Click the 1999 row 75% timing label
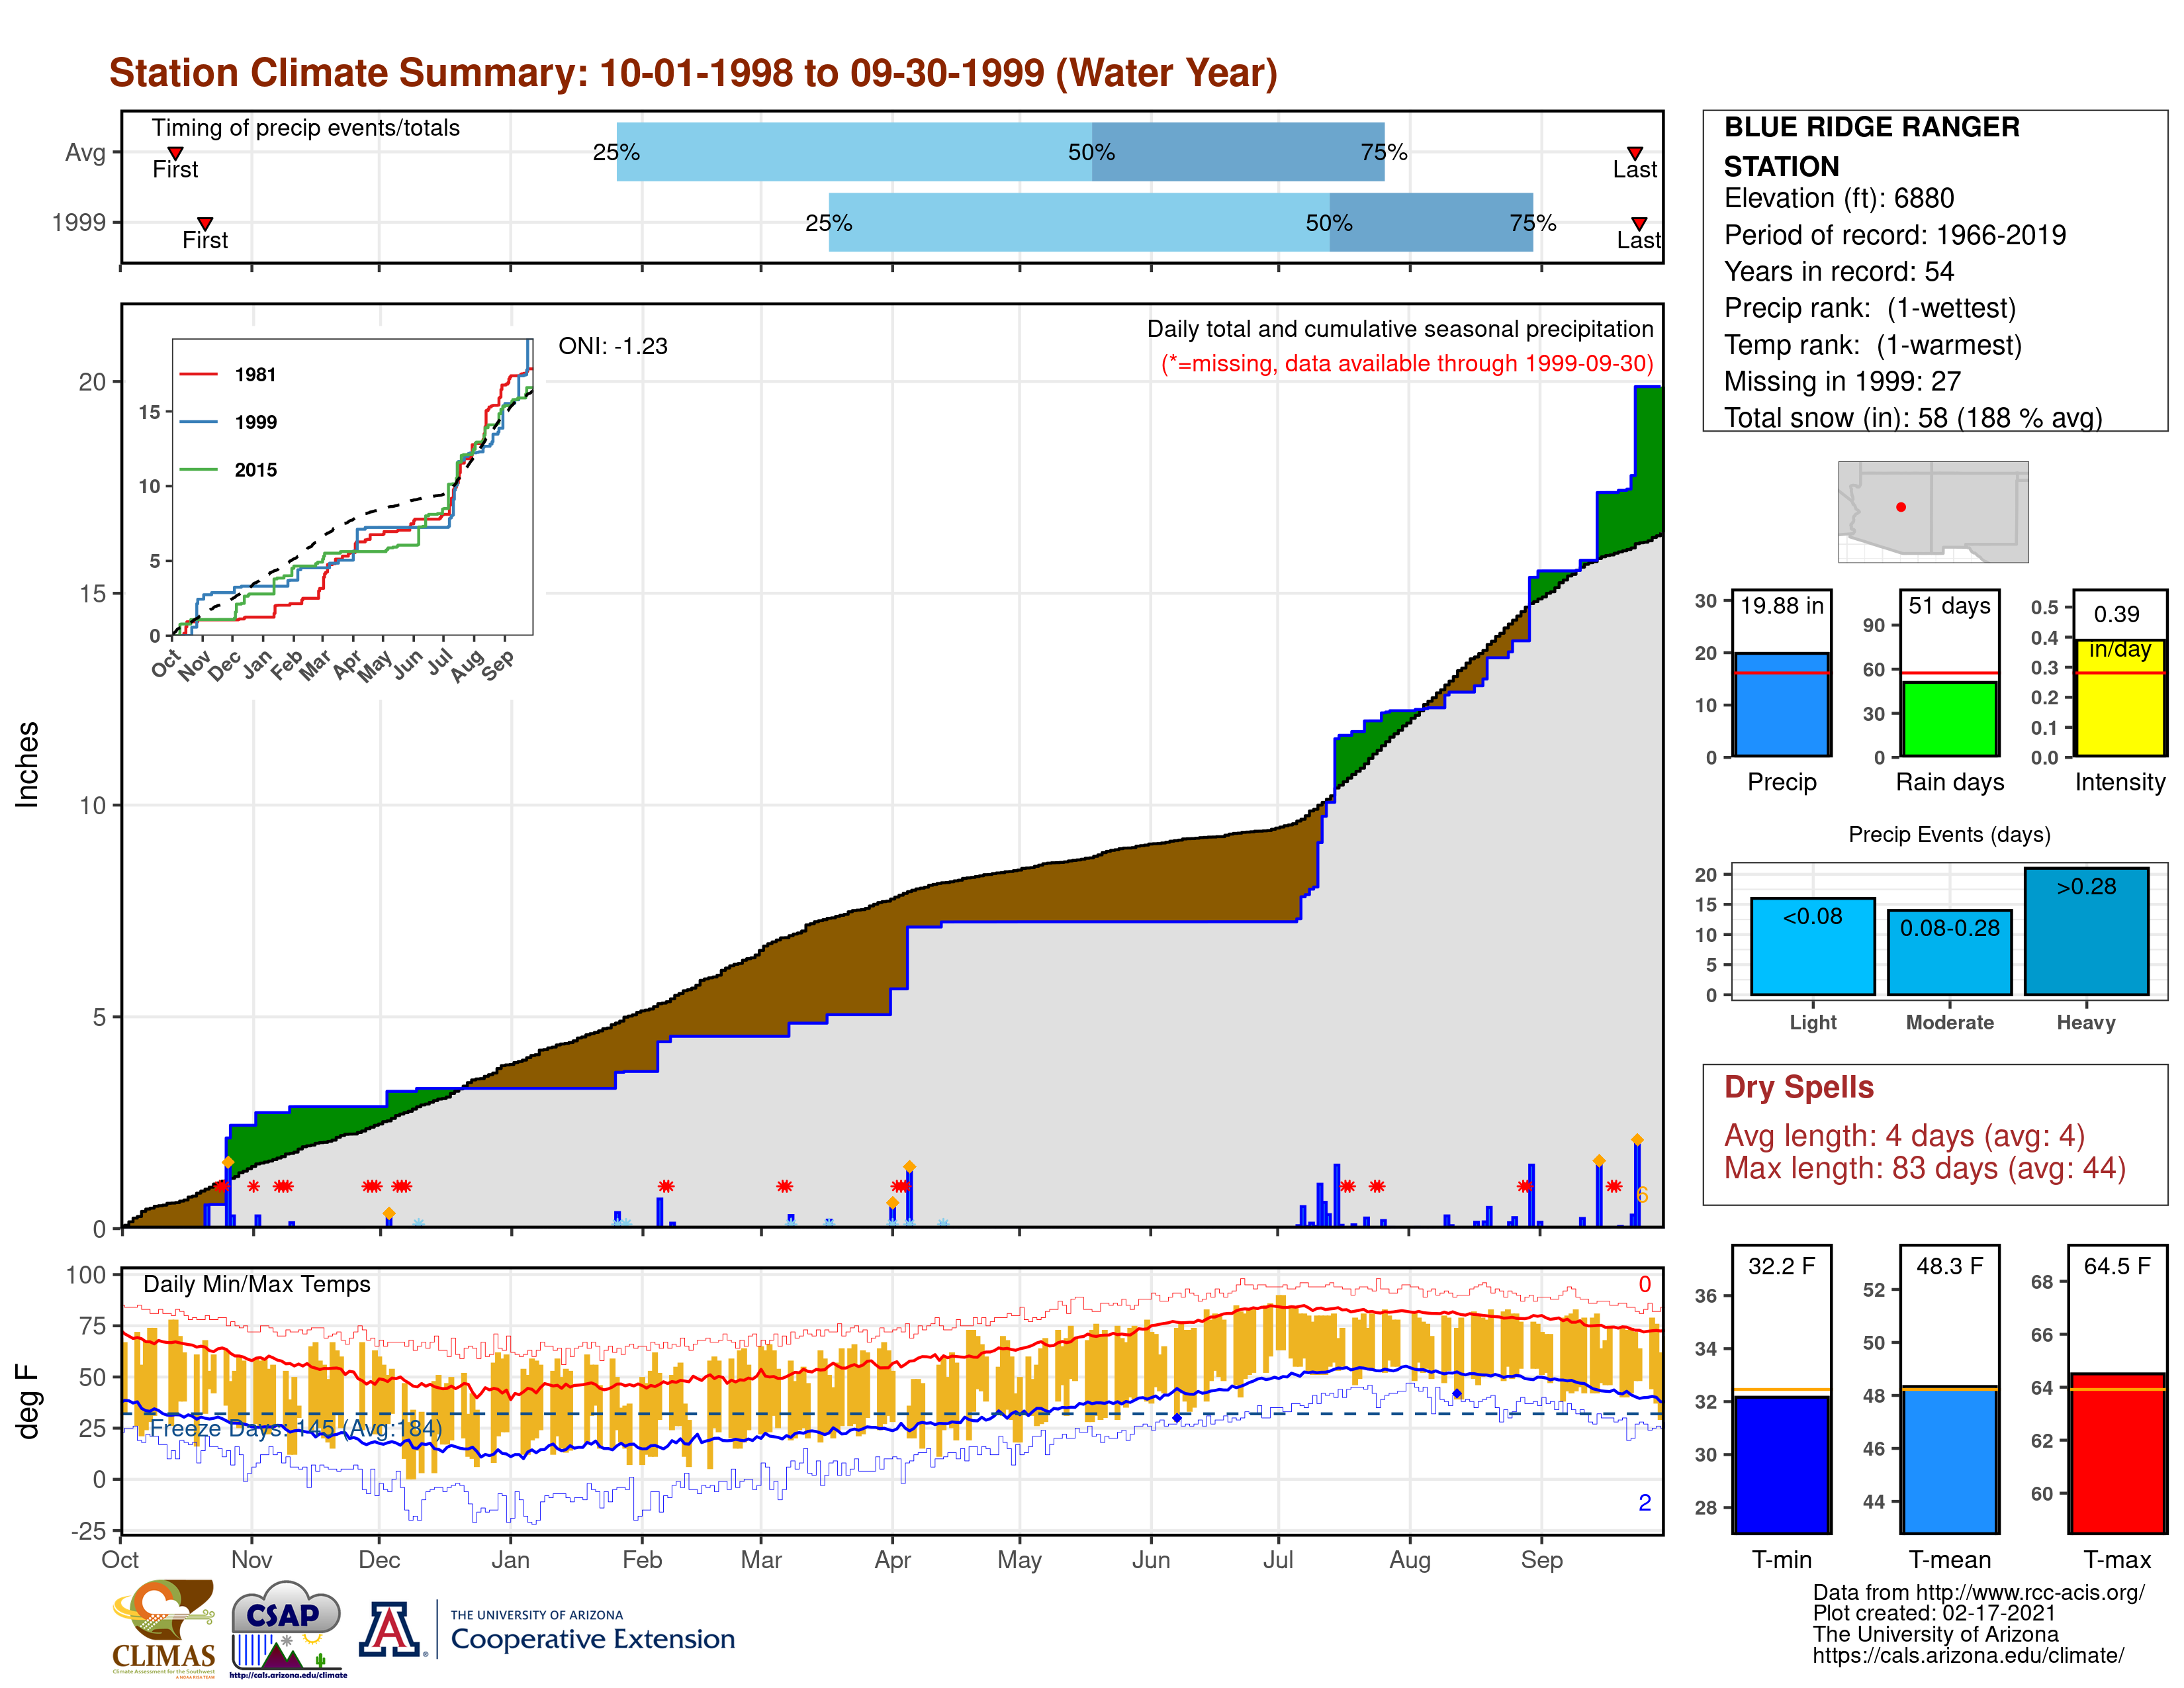 pyautogui.click(x=1533, y=223)
